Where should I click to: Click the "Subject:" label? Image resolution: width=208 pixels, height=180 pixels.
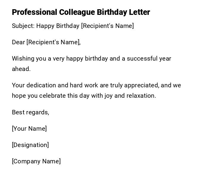coord(23,26)
